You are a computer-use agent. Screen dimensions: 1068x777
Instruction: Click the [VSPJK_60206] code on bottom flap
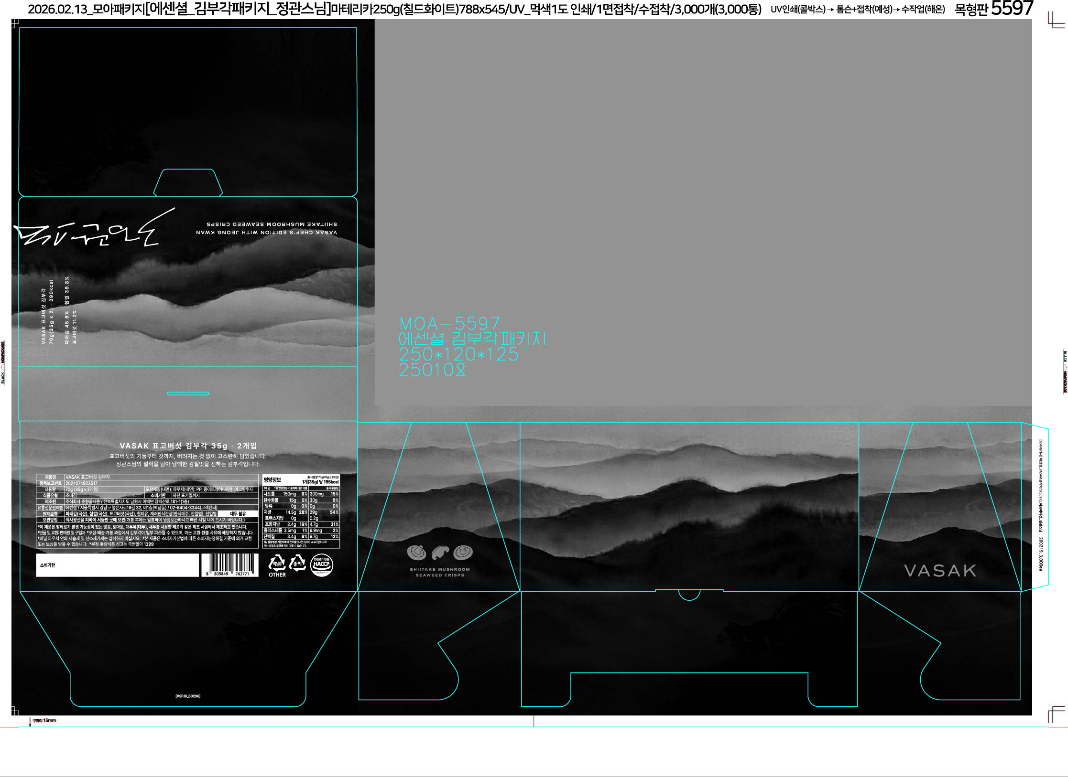pyautogui.click(x=188, y=696)
